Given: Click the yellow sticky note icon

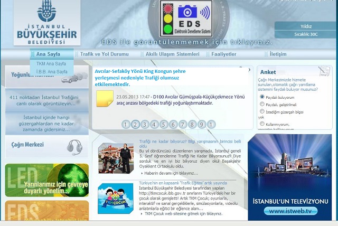Looking at the screenshot, I should [105, 99].
